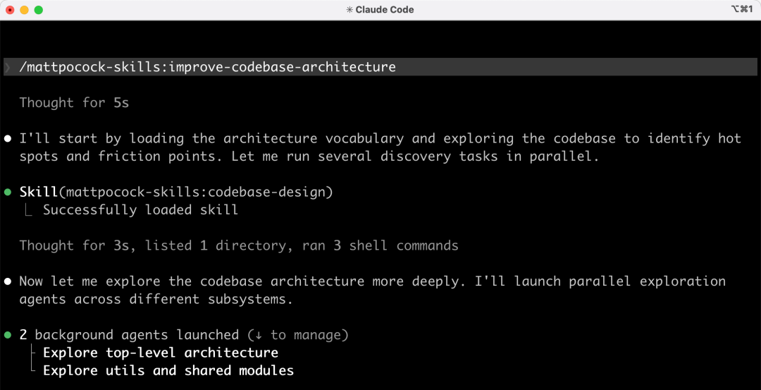Click the yellow minimize window button
Screen dimensions: 761x390
point(24,10)
